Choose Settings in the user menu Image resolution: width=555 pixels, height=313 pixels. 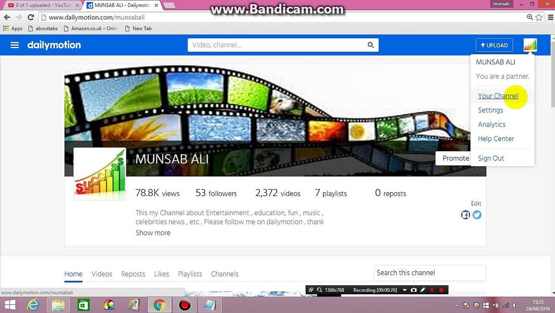(490, 110)
